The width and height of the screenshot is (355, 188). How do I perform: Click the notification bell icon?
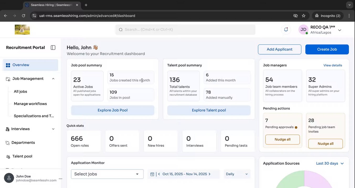(286, 30)
